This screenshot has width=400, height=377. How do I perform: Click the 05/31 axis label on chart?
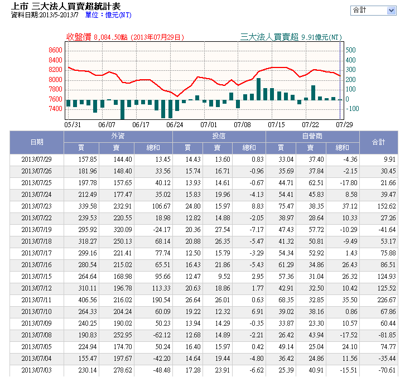(x=73, y=125)
